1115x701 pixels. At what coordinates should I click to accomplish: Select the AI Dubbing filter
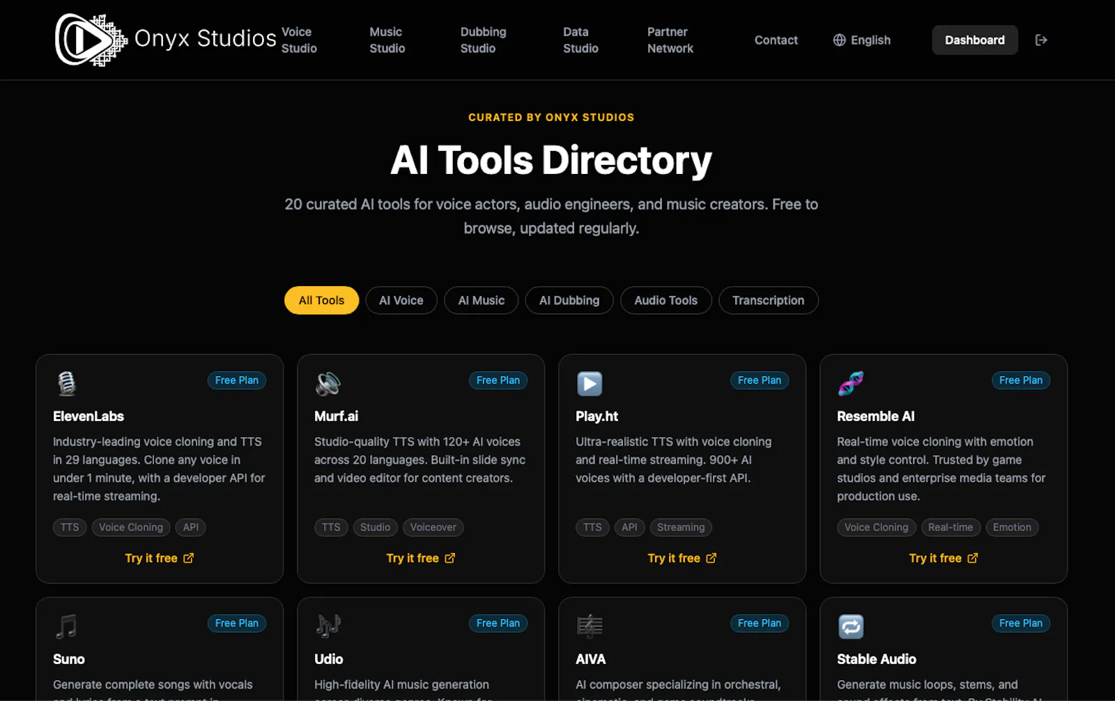[x=569, y=300]
